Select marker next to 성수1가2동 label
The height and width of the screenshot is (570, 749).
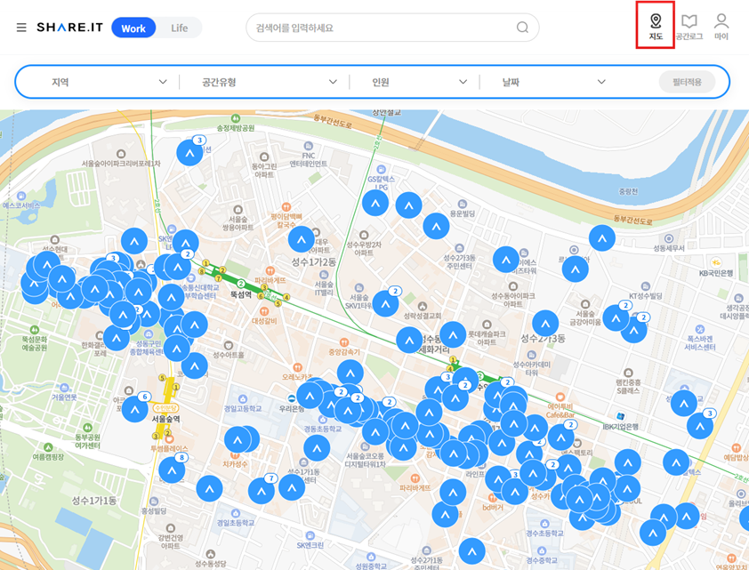(302, 239)
